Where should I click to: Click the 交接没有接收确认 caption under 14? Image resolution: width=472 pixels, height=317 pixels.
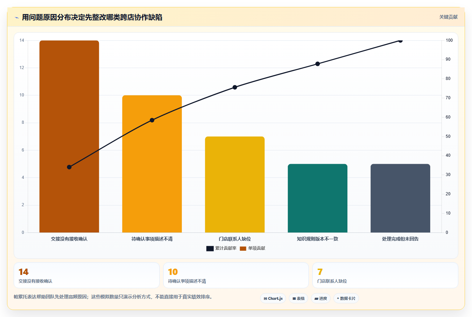point(35,281)
